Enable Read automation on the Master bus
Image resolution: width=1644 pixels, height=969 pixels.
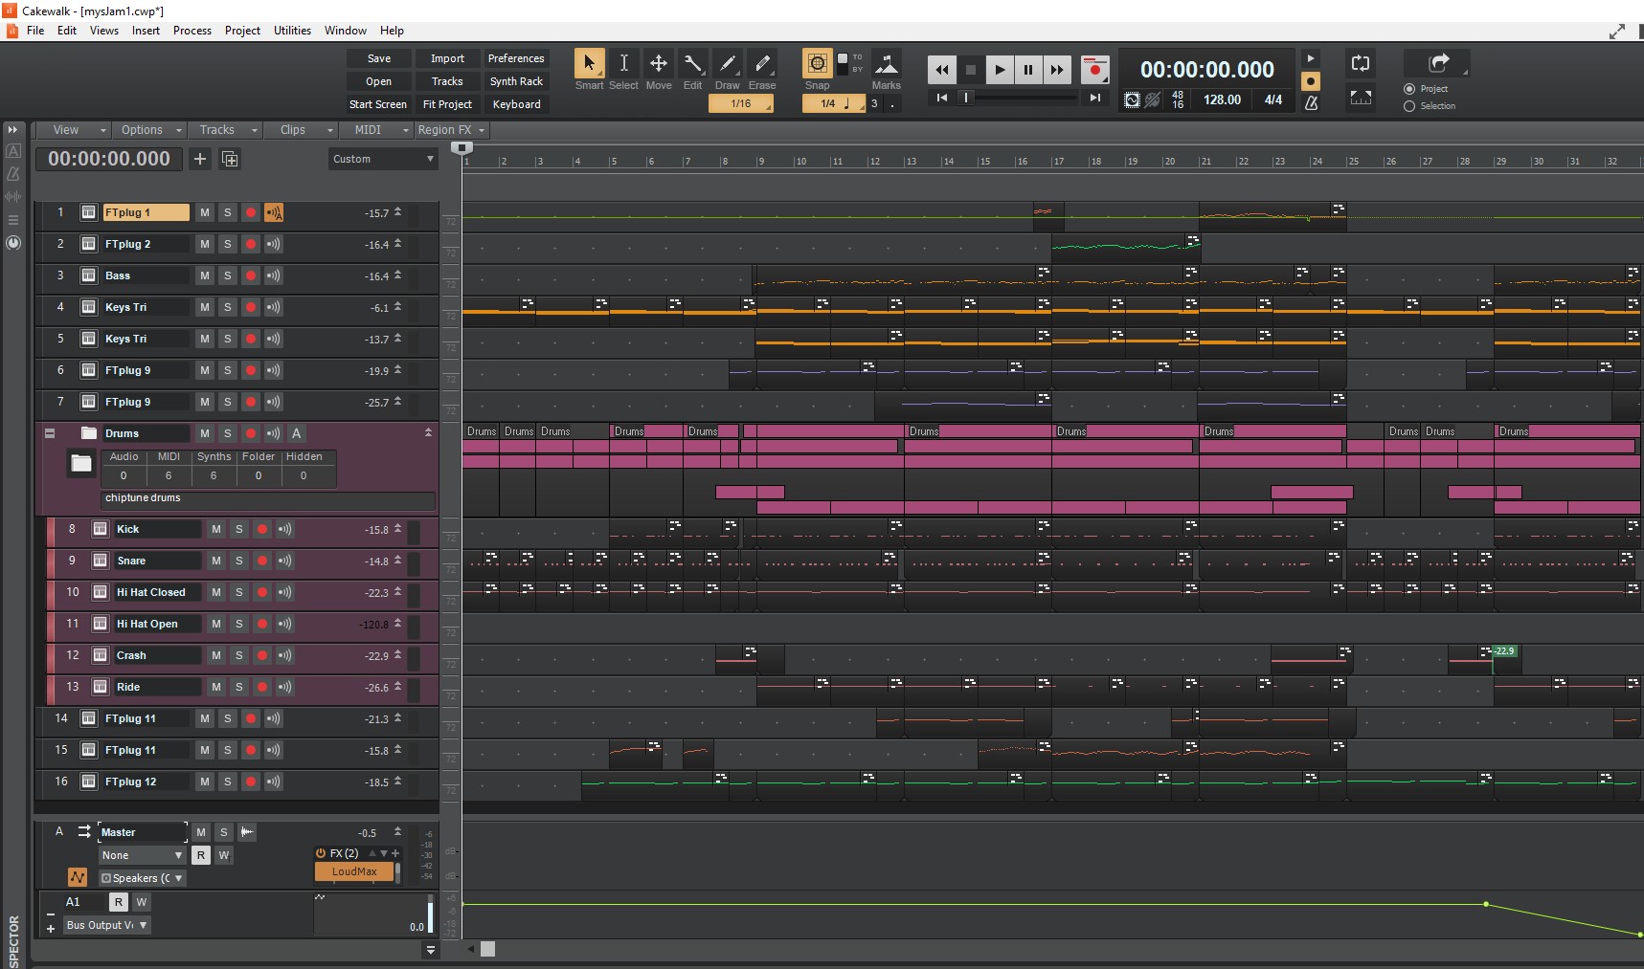point(201,855)
